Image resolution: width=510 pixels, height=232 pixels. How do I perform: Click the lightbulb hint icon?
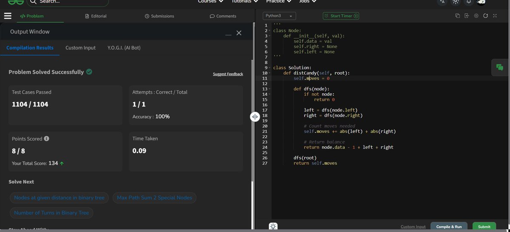coord(273,226)
